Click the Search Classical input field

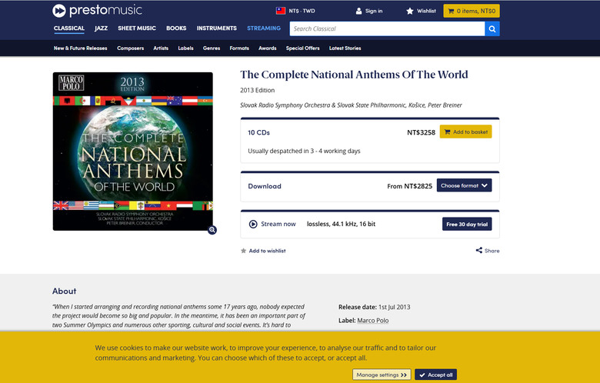[x=387, y=28]
